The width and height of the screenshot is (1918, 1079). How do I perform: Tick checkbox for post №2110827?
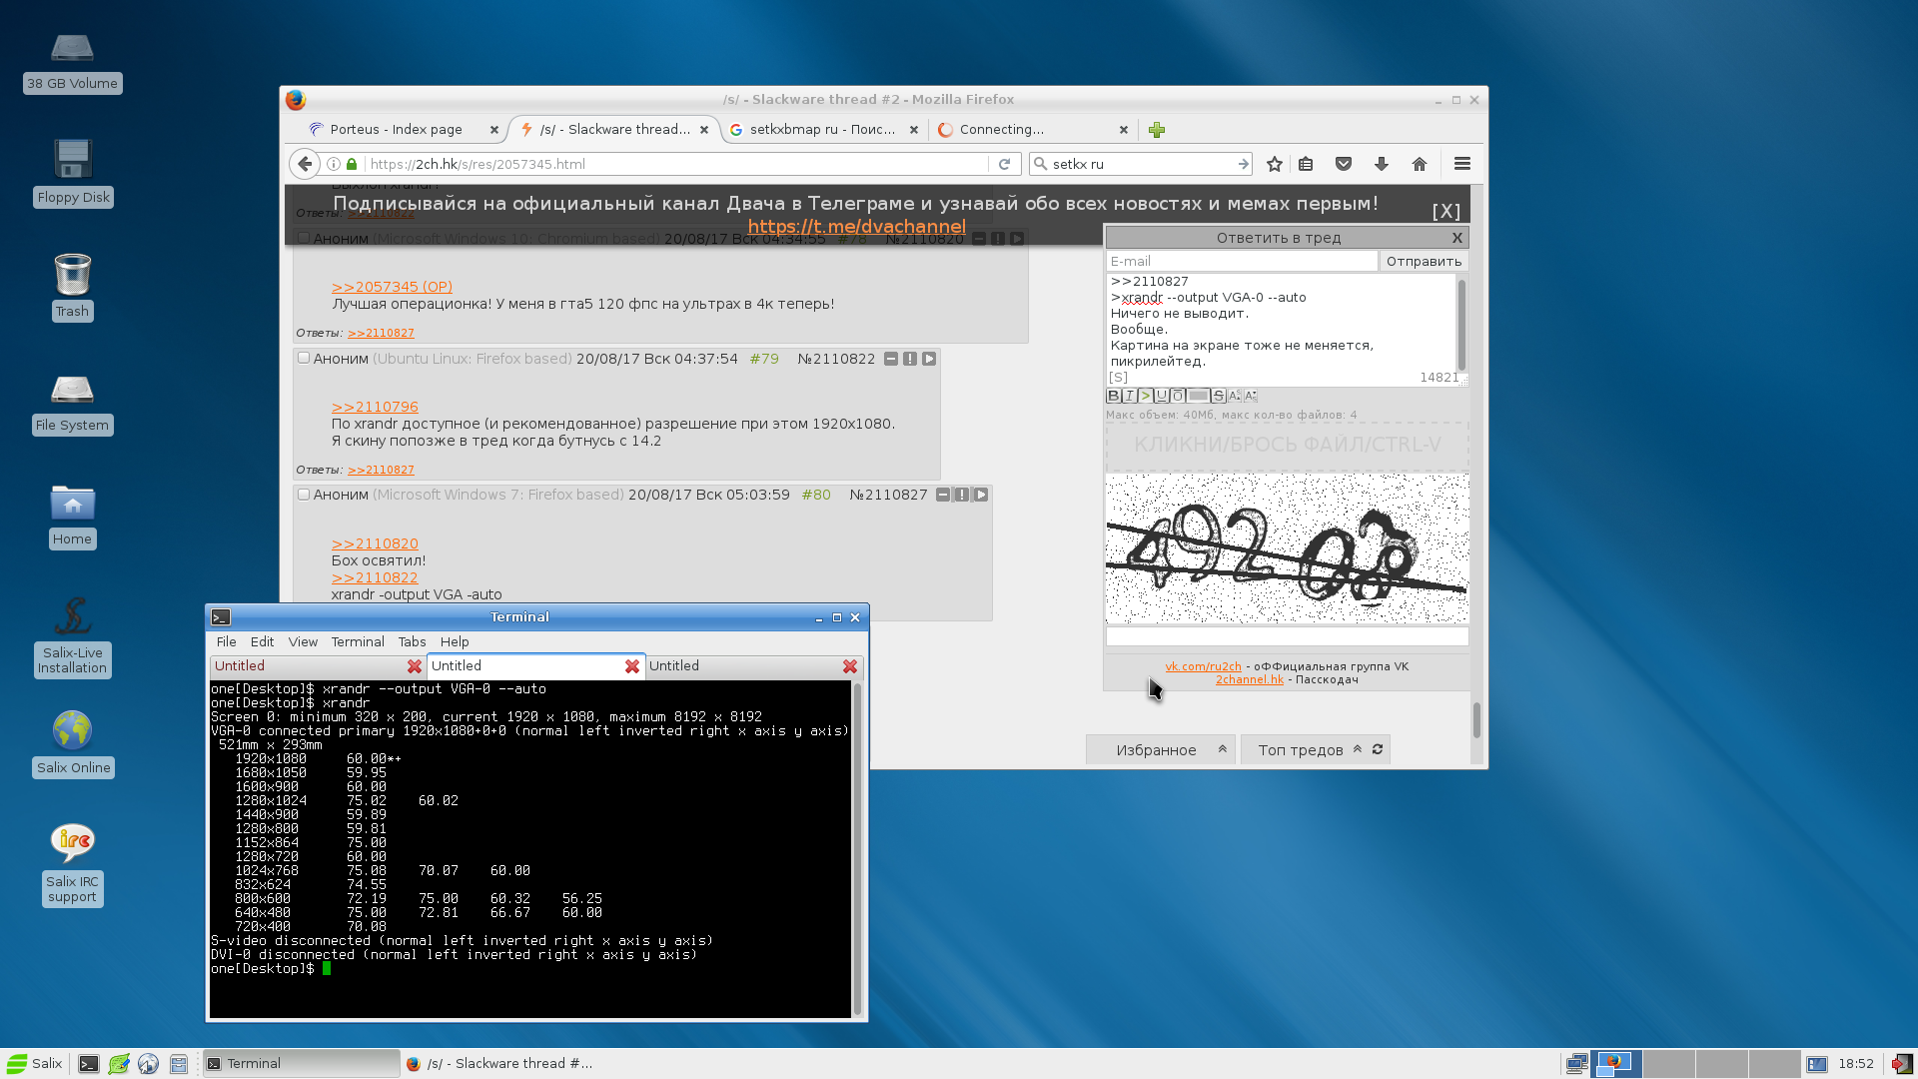tap(304, 494)
